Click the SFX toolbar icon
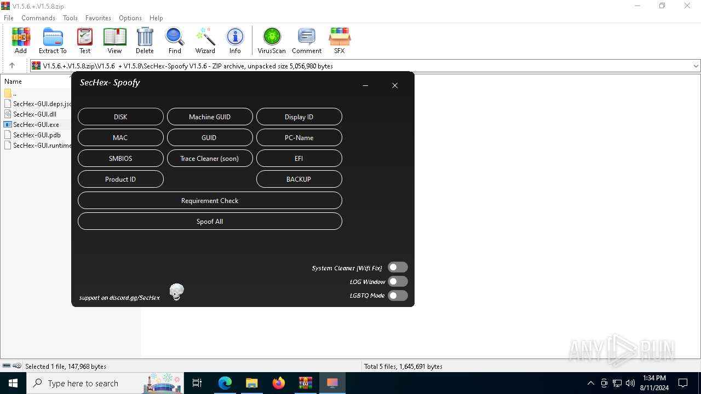The image size is (701, 394). (340, 41)
